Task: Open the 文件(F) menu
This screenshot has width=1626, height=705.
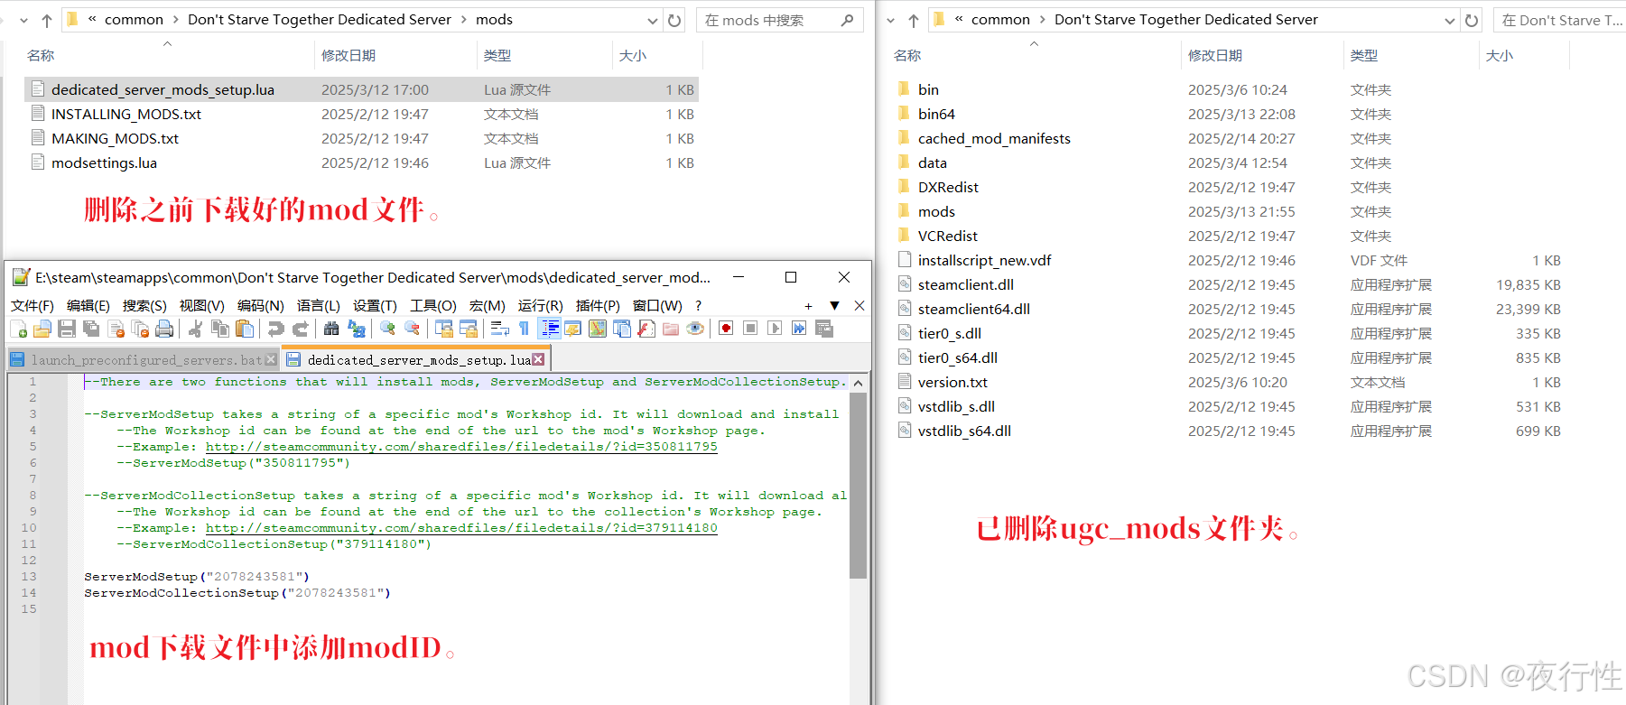Action: [33, 306]
